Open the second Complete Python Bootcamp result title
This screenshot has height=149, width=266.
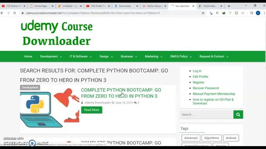coord(121,143)
